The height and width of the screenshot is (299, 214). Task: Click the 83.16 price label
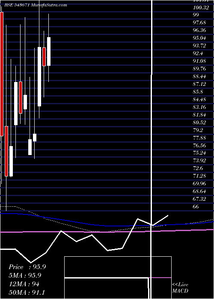pos(199,107)
